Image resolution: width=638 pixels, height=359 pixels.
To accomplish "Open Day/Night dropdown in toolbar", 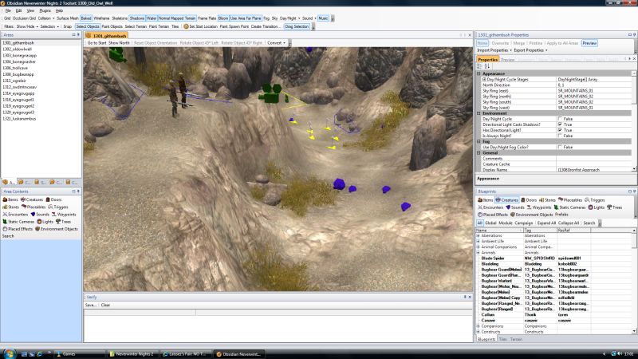I will [289, 18].
